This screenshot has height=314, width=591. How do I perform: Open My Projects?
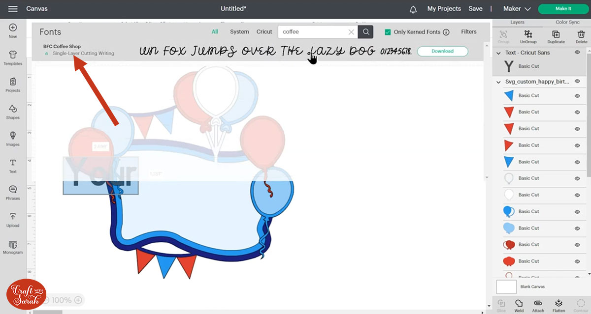point(444,9)
